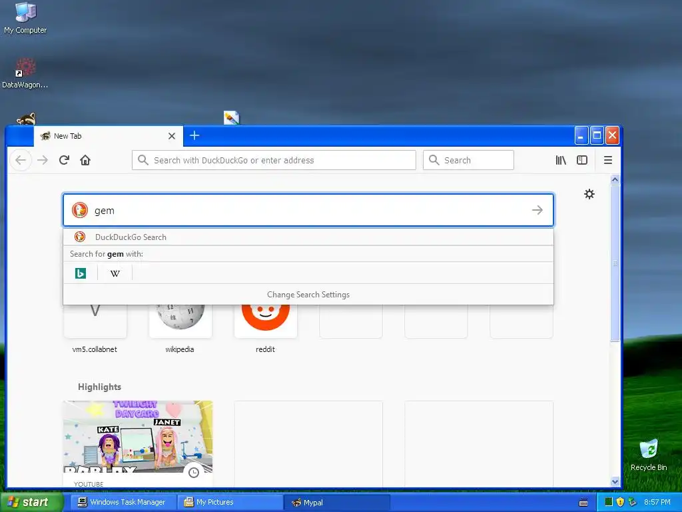The image size is (682, 512).
Task: Click the page scroll-down arrow
Action: click(x=615, y=481)
